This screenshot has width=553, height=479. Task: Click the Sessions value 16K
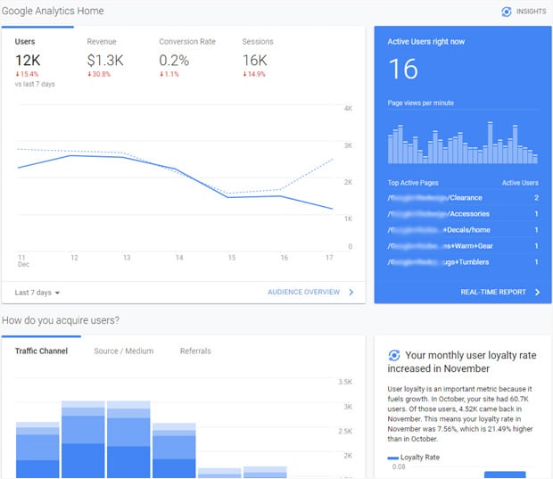(254, 61)
